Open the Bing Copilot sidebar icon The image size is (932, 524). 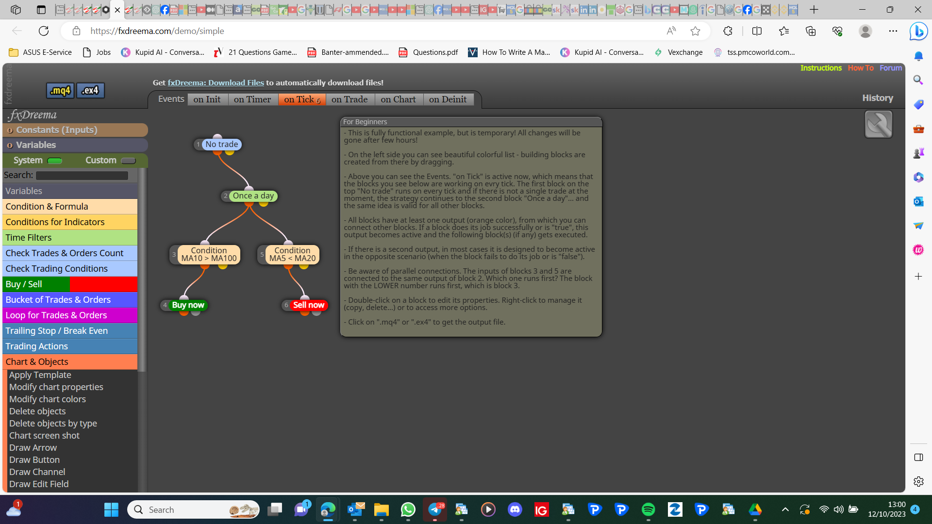pos(918,32)
